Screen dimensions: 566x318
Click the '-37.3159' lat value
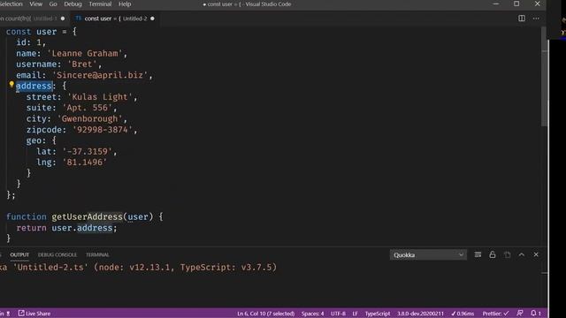88,151
